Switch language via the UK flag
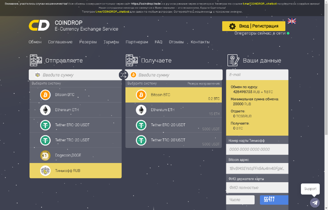Viewport: 328px width, 210px height. pyautogui.click(x=292, y=21)
